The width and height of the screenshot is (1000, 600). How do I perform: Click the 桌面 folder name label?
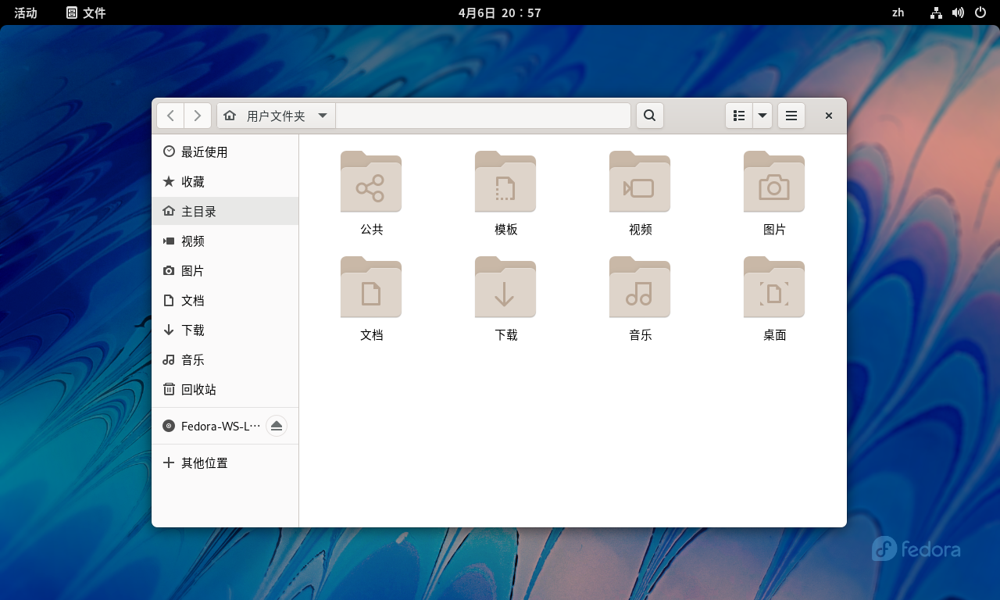[x=775, y=335]
